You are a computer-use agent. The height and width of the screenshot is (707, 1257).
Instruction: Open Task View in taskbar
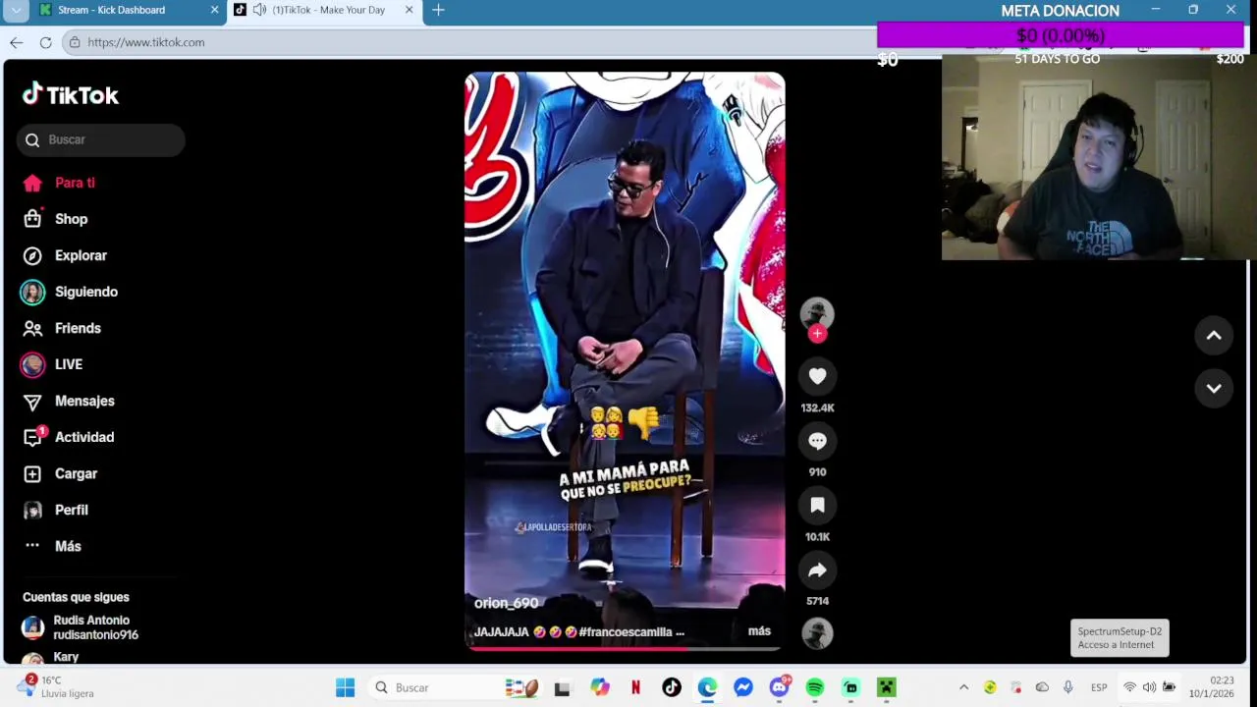point(562,687)
